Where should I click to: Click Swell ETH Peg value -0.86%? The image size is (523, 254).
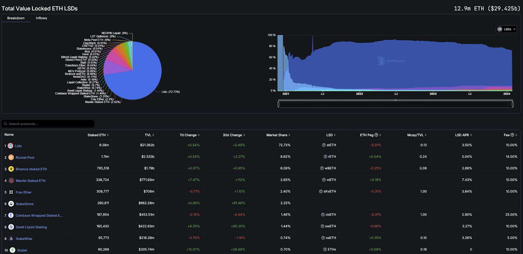(375, 226)
